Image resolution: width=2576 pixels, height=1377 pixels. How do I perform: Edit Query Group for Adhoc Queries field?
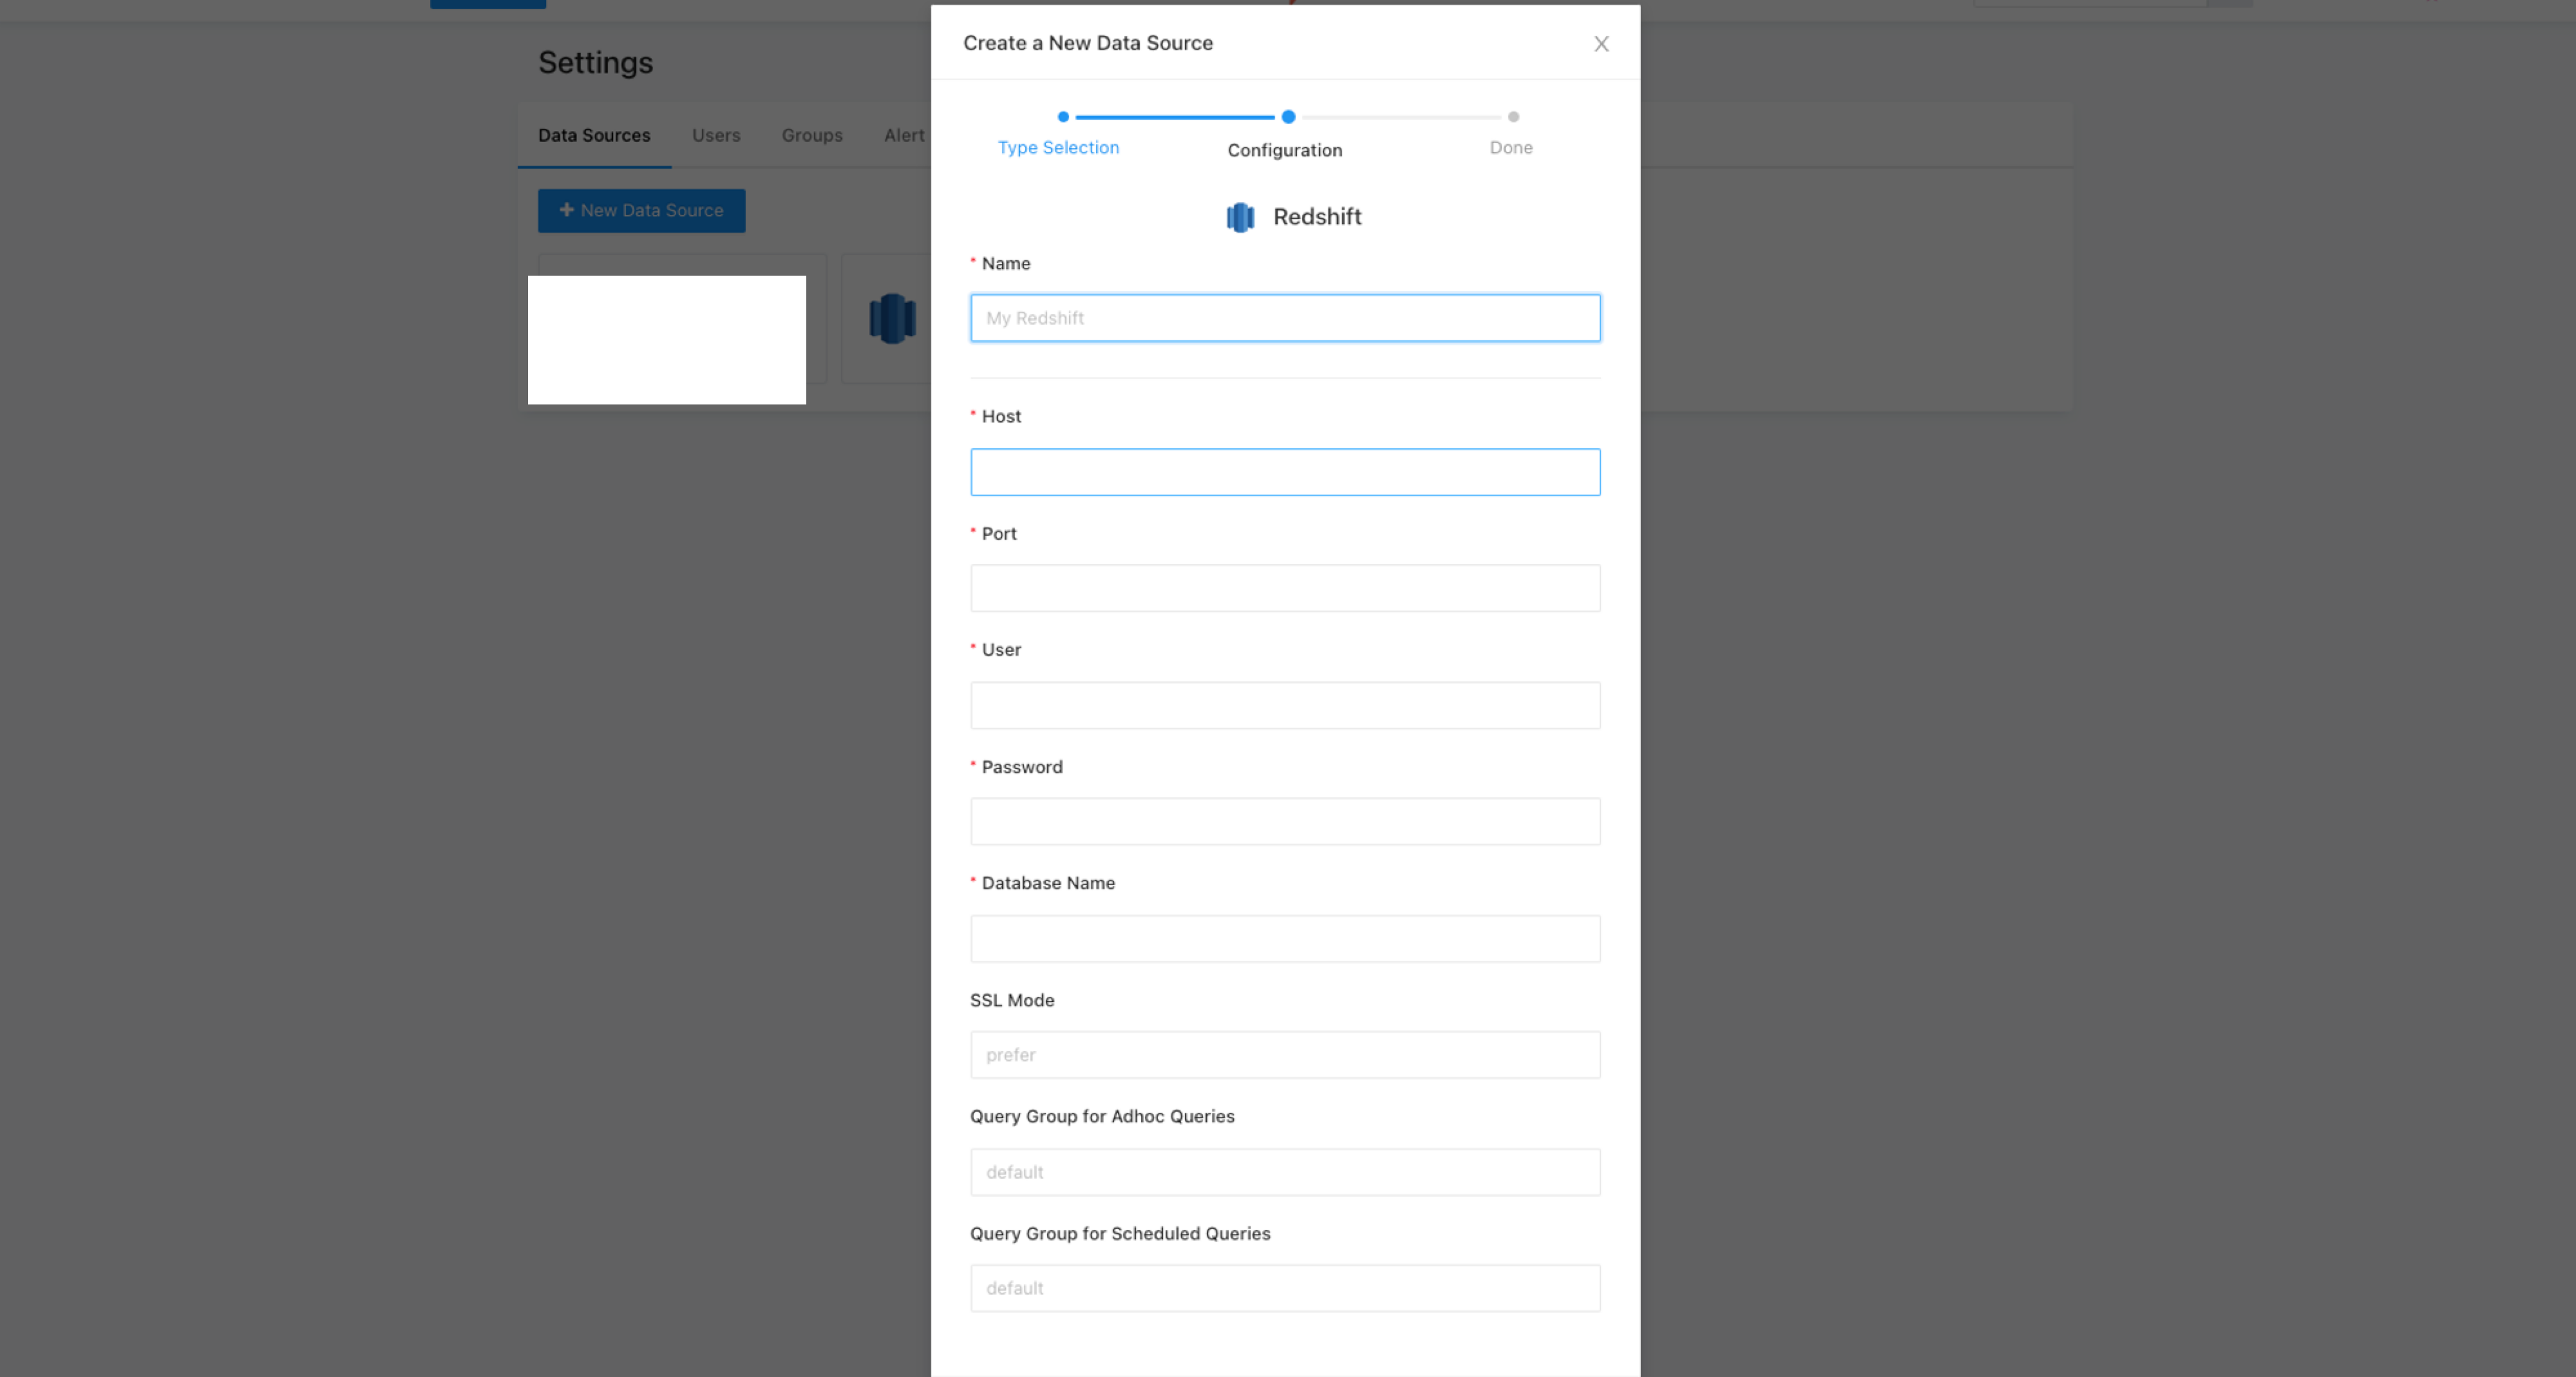1285,1172
